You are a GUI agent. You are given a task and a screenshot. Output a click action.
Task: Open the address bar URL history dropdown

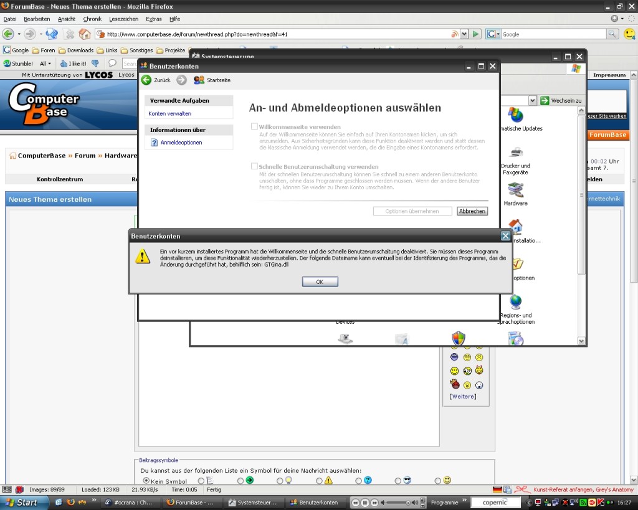[464, 34]
